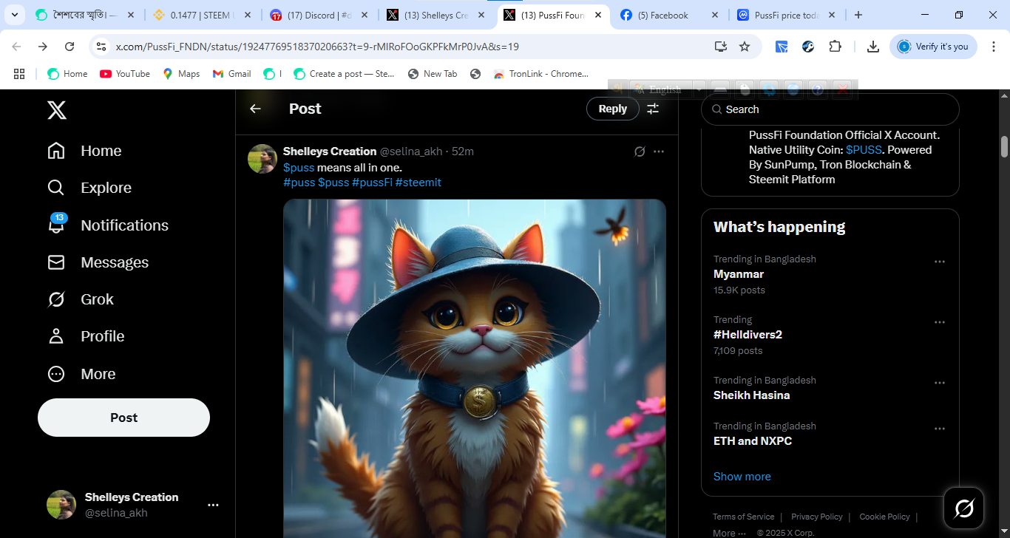Open the Messages envelope icon
Screen dimensions: 1010x538
(56, 262)
